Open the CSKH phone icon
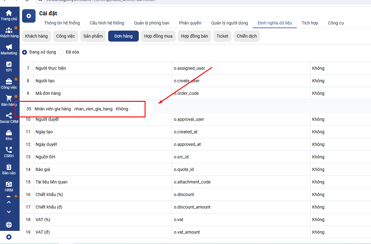The width and height of the screenshot is (371, 244). [x=9, y=150]
